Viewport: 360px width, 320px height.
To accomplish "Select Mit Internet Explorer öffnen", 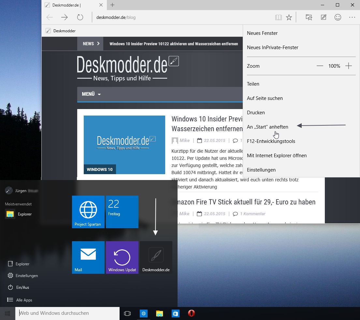I will [301, 156].
